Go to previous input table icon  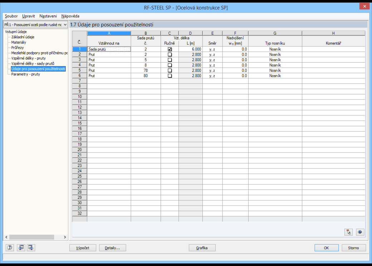point(21,248)
